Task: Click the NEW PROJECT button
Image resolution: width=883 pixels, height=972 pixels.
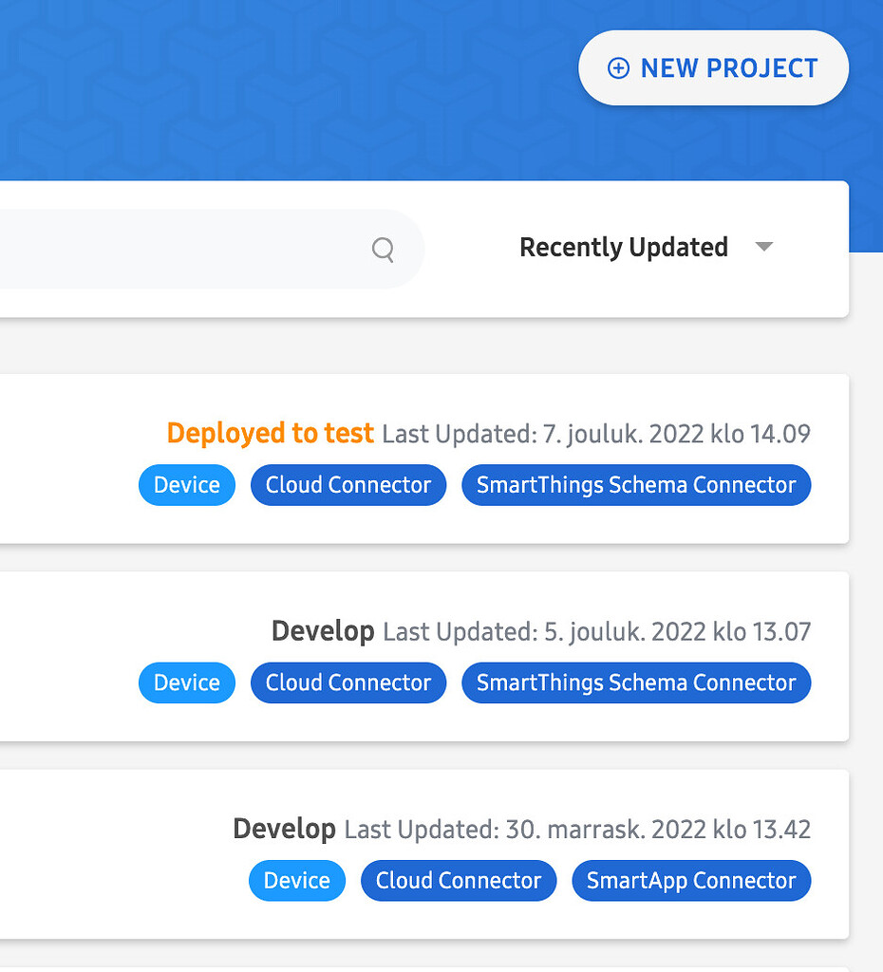Action: (x=713, y=68)
